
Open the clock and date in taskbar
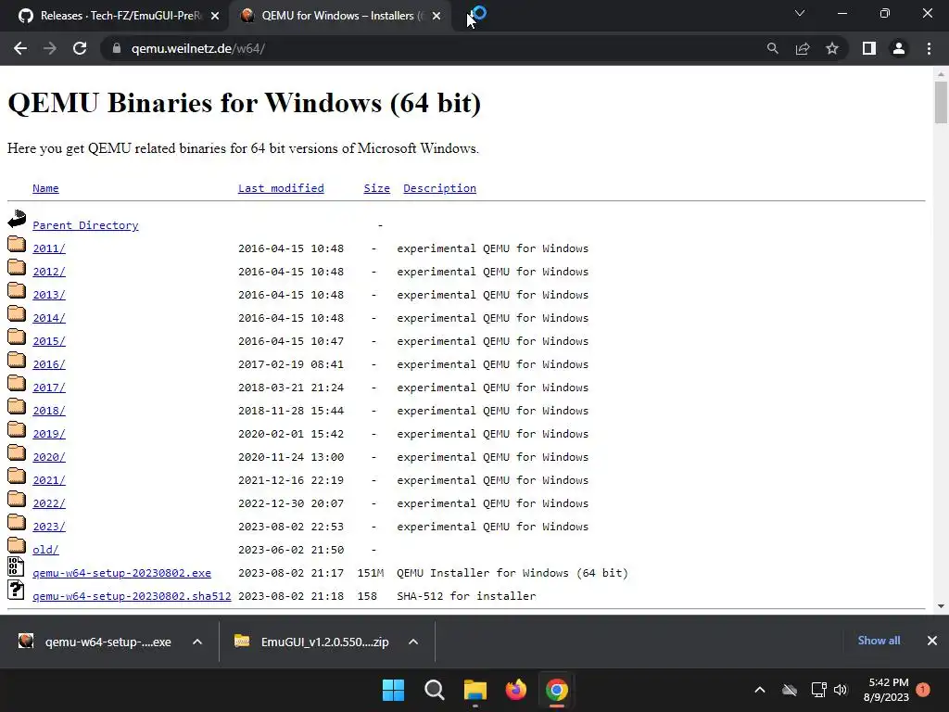pos(887,690)
